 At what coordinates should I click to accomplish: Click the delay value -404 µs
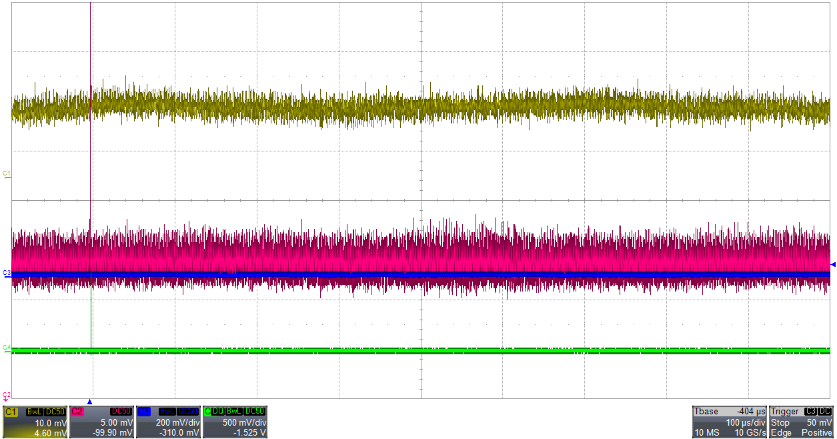pos(751,412)
